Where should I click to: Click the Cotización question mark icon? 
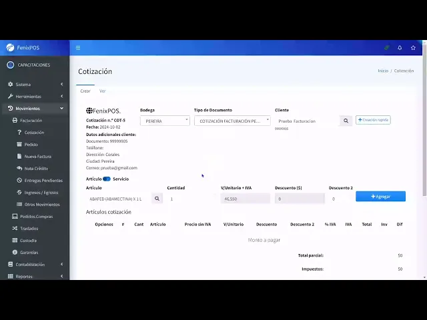coord(19,132)
